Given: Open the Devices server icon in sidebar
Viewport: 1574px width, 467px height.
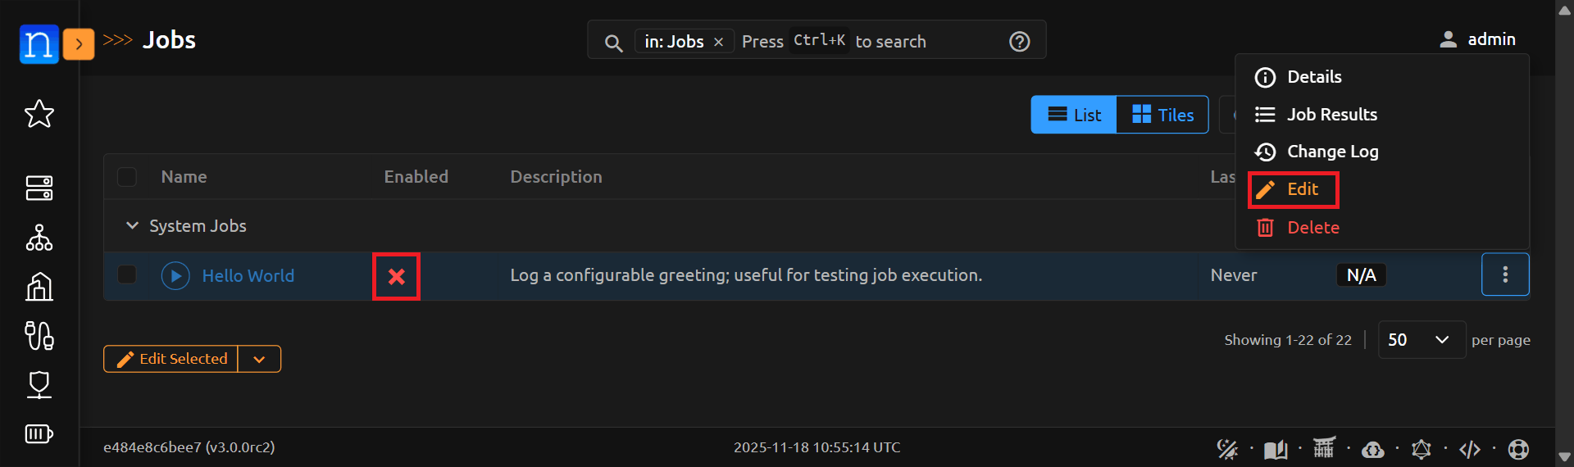Looking at the screenshot, I should click(x=39, y=188).
